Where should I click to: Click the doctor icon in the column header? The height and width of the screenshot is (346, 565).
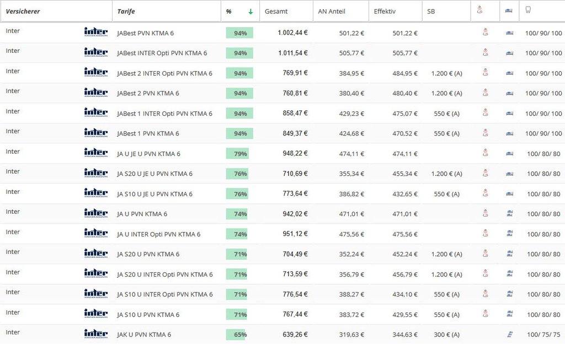[479, 10]
